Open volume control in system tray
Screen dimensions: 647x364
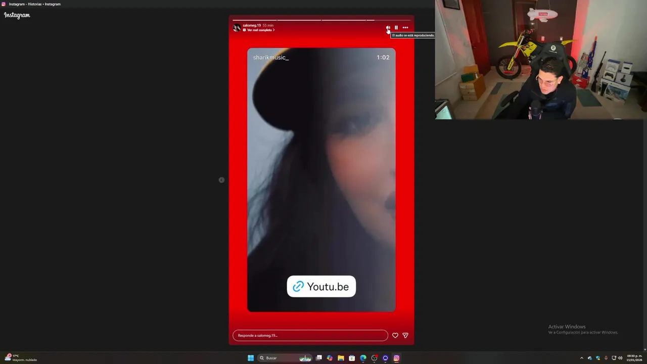click(620, 358)
